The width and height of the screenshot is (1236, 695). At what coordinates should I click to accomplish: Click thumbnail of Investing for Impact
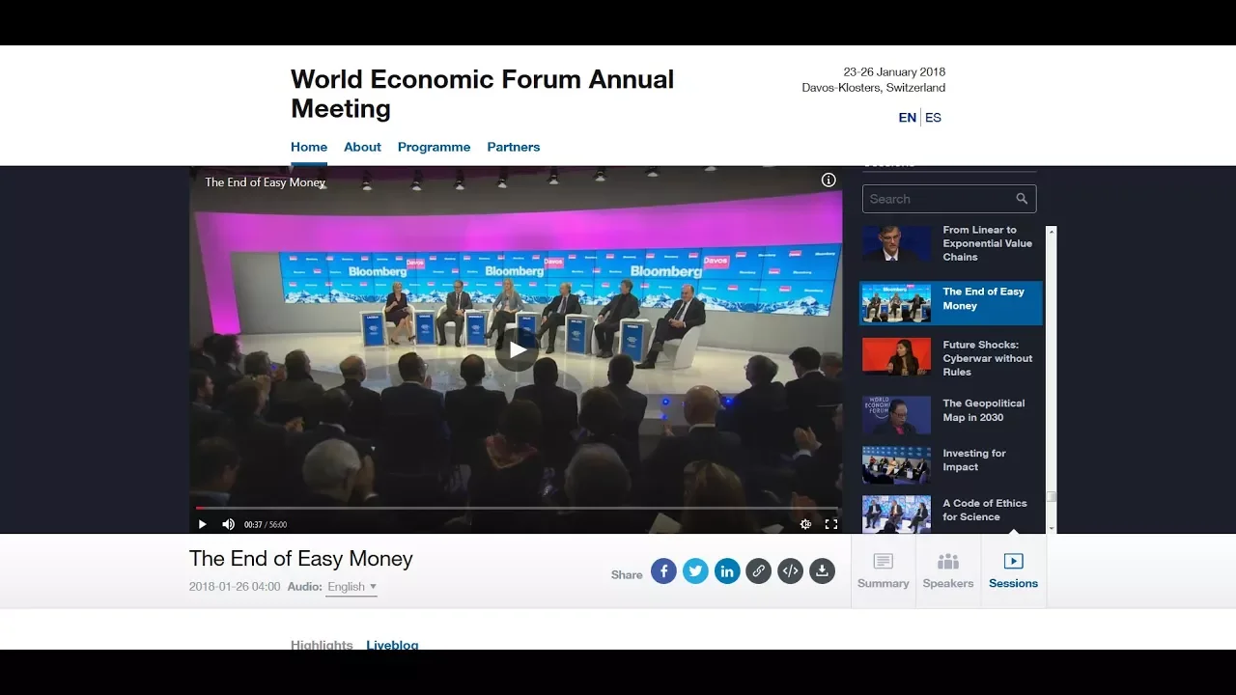pyautogui.click(x=896, y=464)
